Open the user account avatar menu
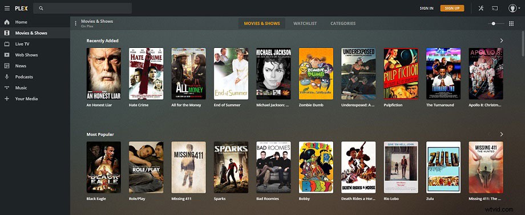The image size is (525, 215). pos(514,9)
